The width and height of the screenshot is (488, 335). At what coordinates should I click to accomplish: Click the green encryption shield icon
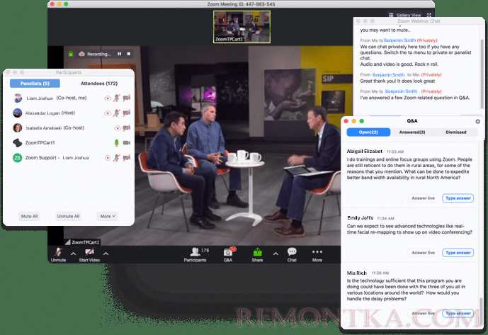pos(71,54)
